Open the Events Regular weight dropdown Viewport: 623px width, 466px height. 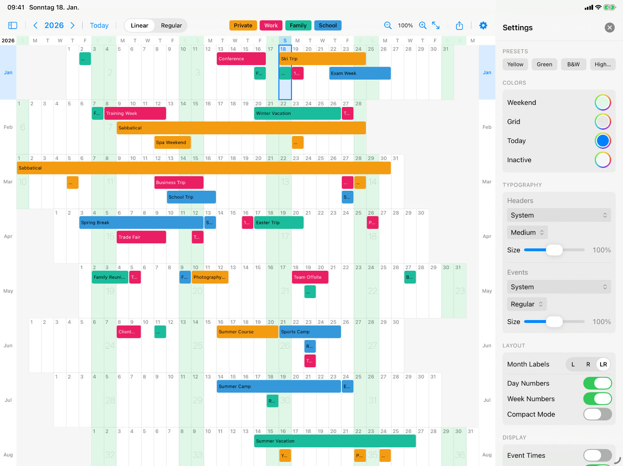point(527,304)
